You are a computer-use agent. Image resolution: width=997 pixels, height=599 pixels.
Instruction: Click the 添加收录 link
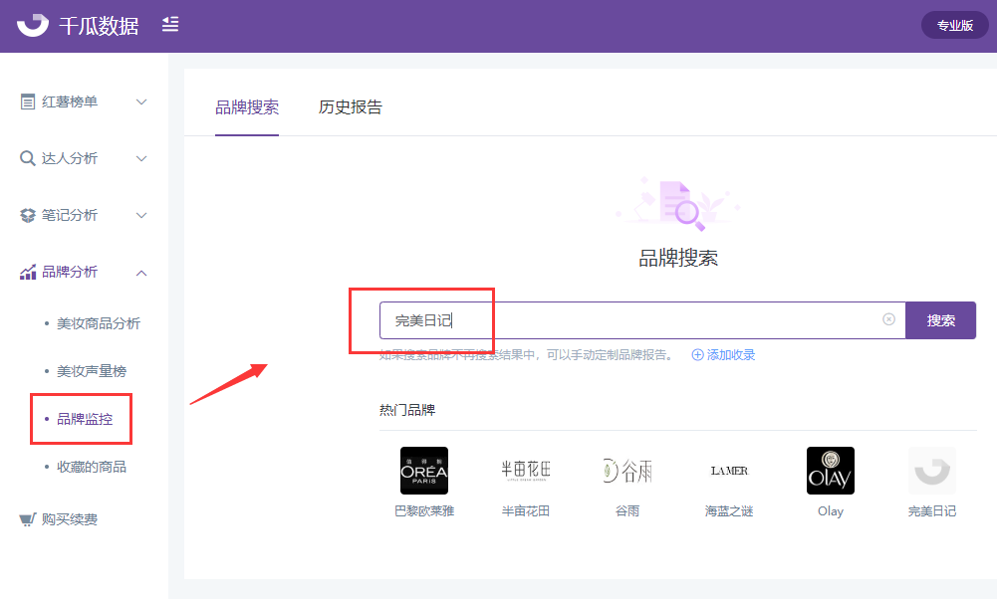(x=731, y=355)
